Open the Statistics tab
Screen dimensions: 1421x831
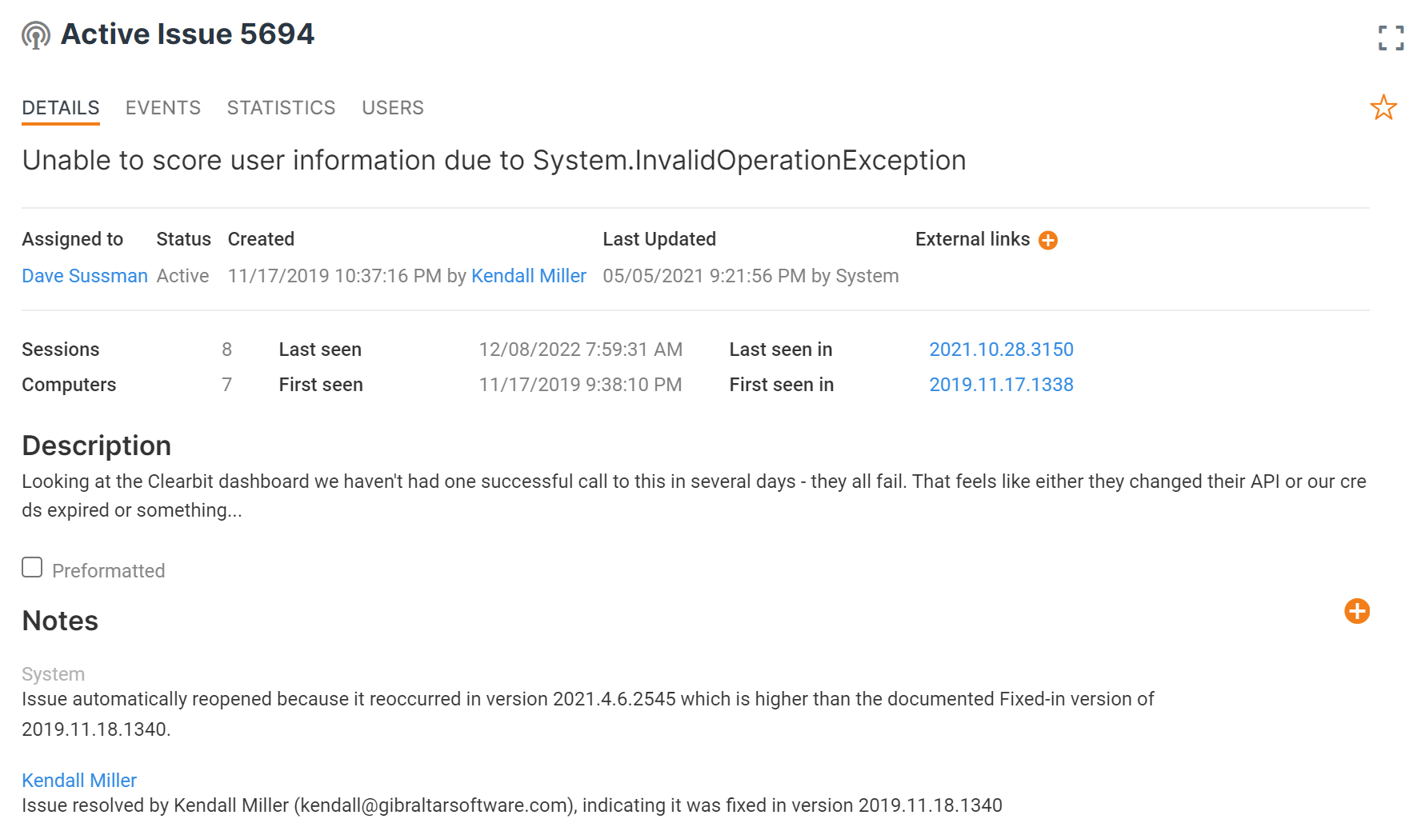[x=281, y=108]
